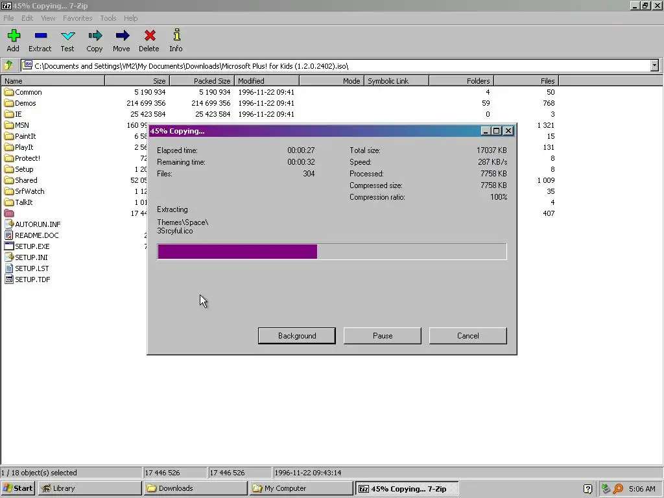Select the PlayIt folder icon
The height and width of the screenshot is (498, 664).
click(x=9, y=147)
